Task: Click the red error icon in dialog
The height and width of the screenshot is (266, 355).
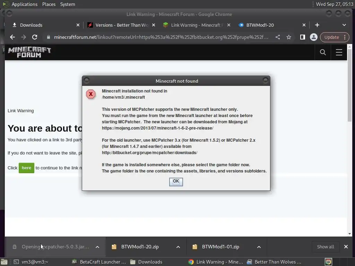Action: click(x=90, y=94)
